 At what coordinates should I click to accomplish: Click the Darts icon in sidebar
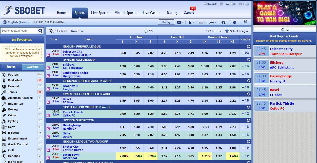tap(4, 127)
